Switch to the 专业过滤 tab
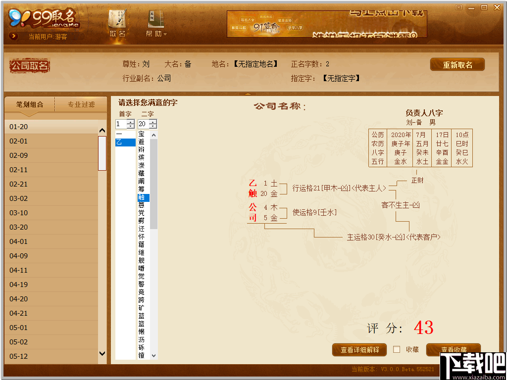507x380 pixels. (81, 104)
